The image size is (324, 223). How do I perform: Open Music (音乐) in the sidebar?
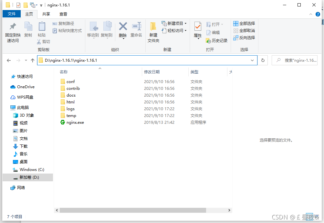20,154
